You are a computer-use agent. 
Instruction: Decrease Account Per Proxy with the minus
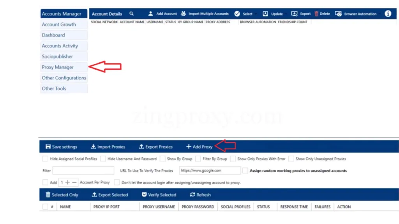pyautogui.click(x=74, y=182)
